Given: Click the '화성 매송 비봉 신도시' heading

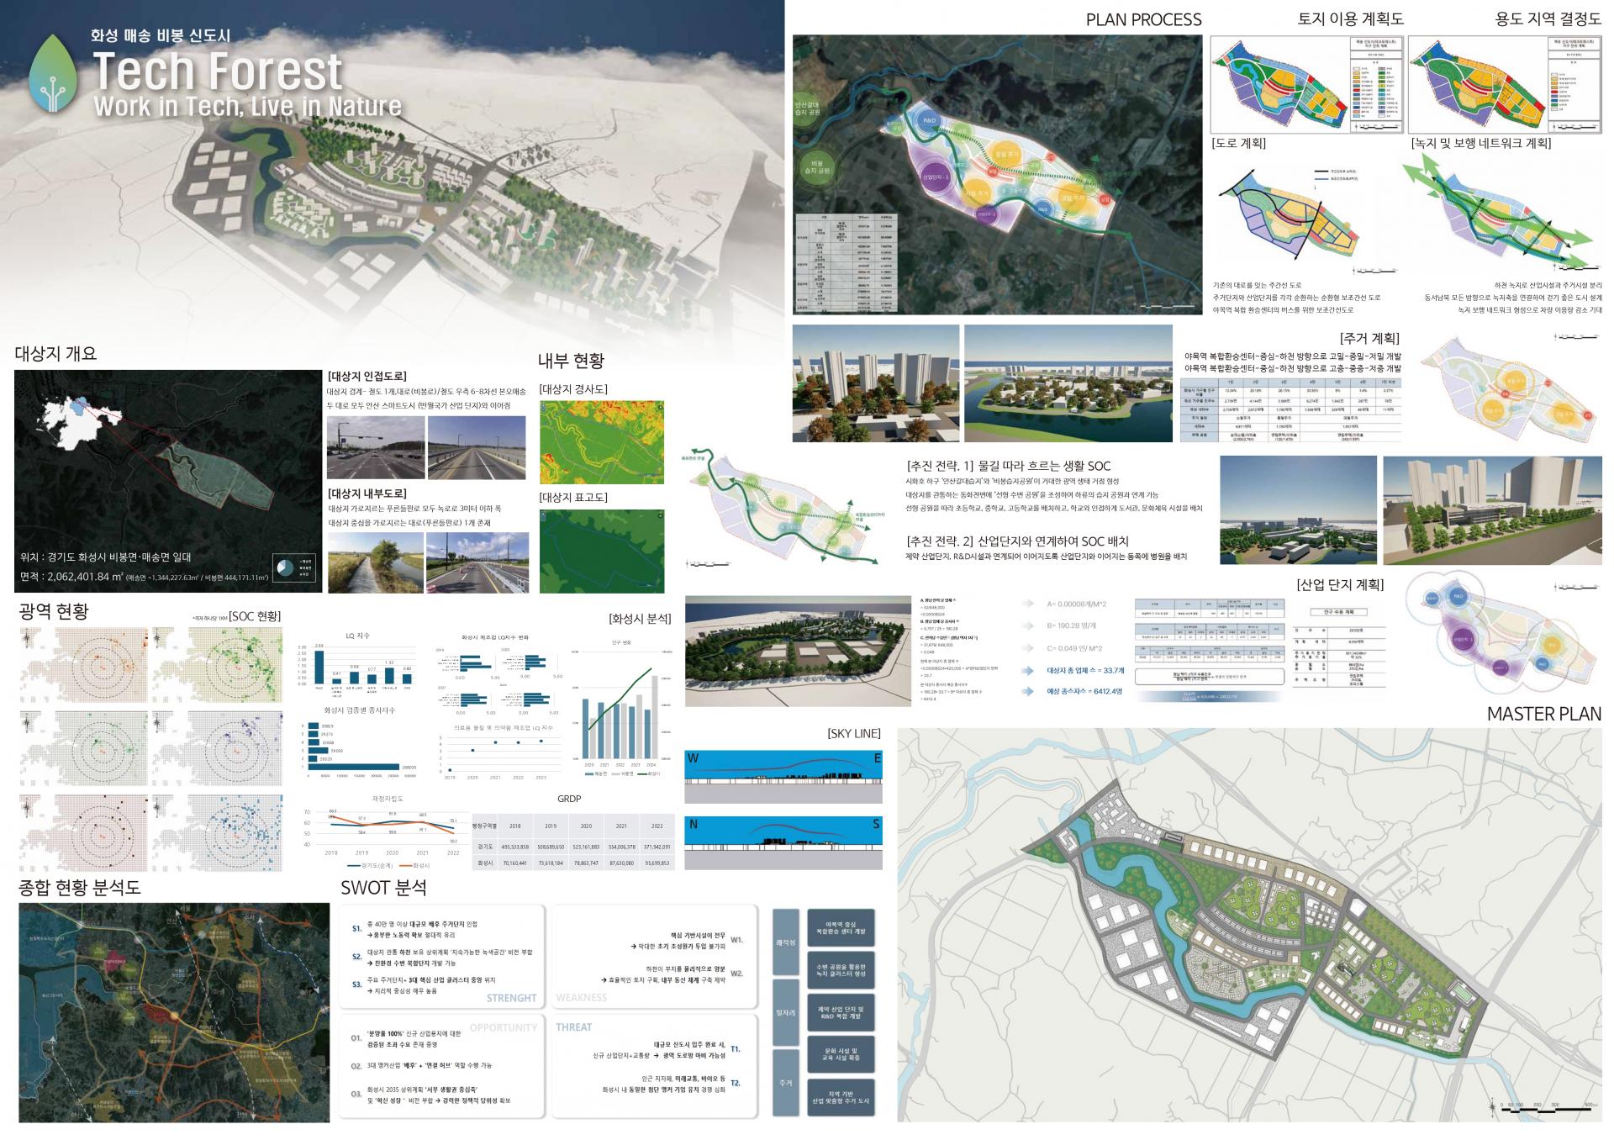Looking at the screenshot, I should [x=161, y=36].
